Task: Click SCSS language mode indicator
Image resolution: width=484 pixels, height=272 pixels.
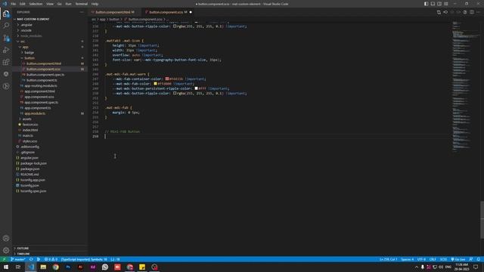Action: 443,259
